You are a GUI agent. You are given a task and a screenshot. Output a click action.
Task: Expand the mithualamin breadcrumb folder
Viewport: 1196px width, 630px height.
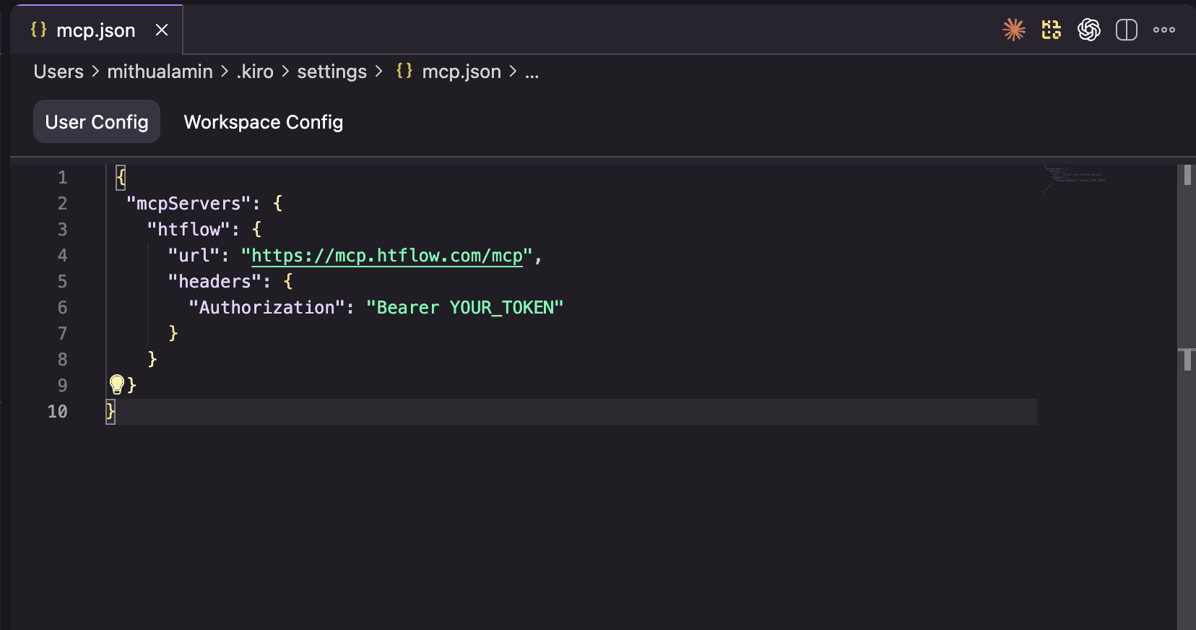coord(160,72)
